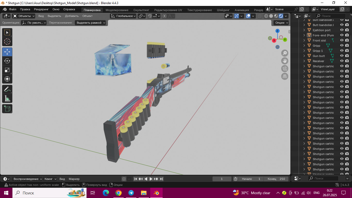352x198 pixels.
Task: Toggle the snapping magnet
Action: coord(150,16)
